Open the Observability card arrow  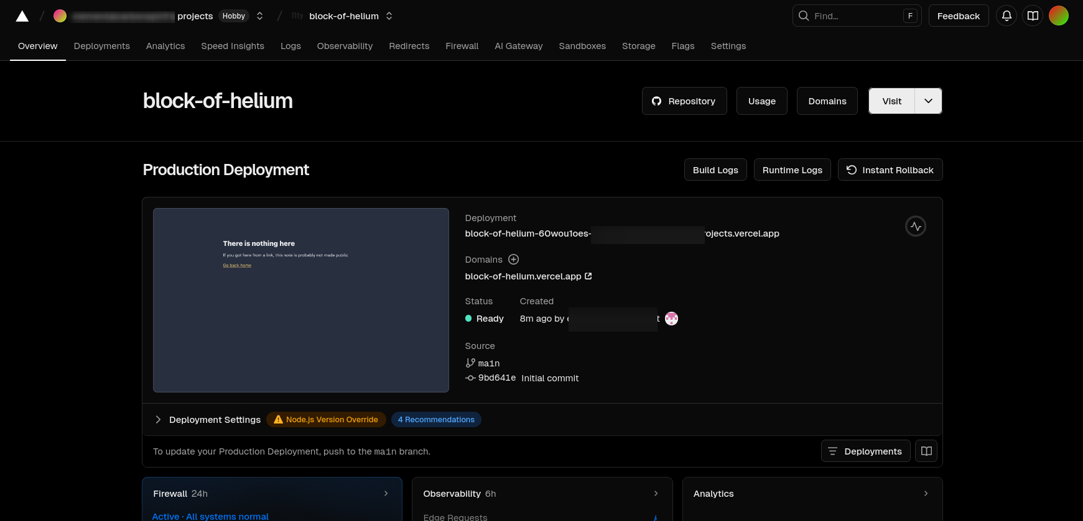click(656, 494)
